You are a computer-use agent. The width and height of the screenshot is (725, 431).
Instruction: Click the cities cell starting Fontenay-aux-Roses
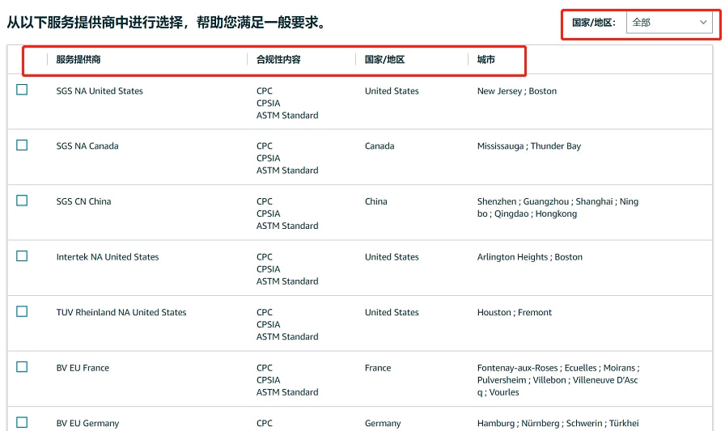click(x=558, y=380)
